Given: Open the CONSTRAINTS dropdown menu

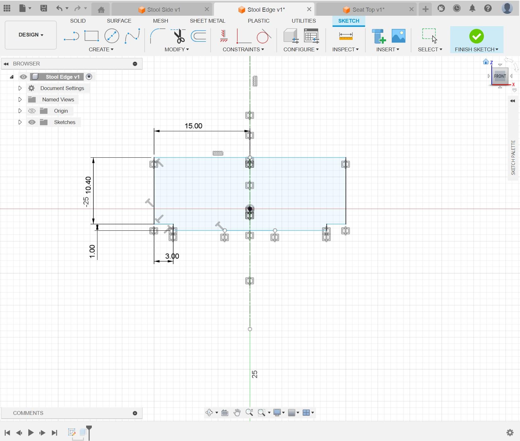Looking at the screenshot, I should (243, 49).
